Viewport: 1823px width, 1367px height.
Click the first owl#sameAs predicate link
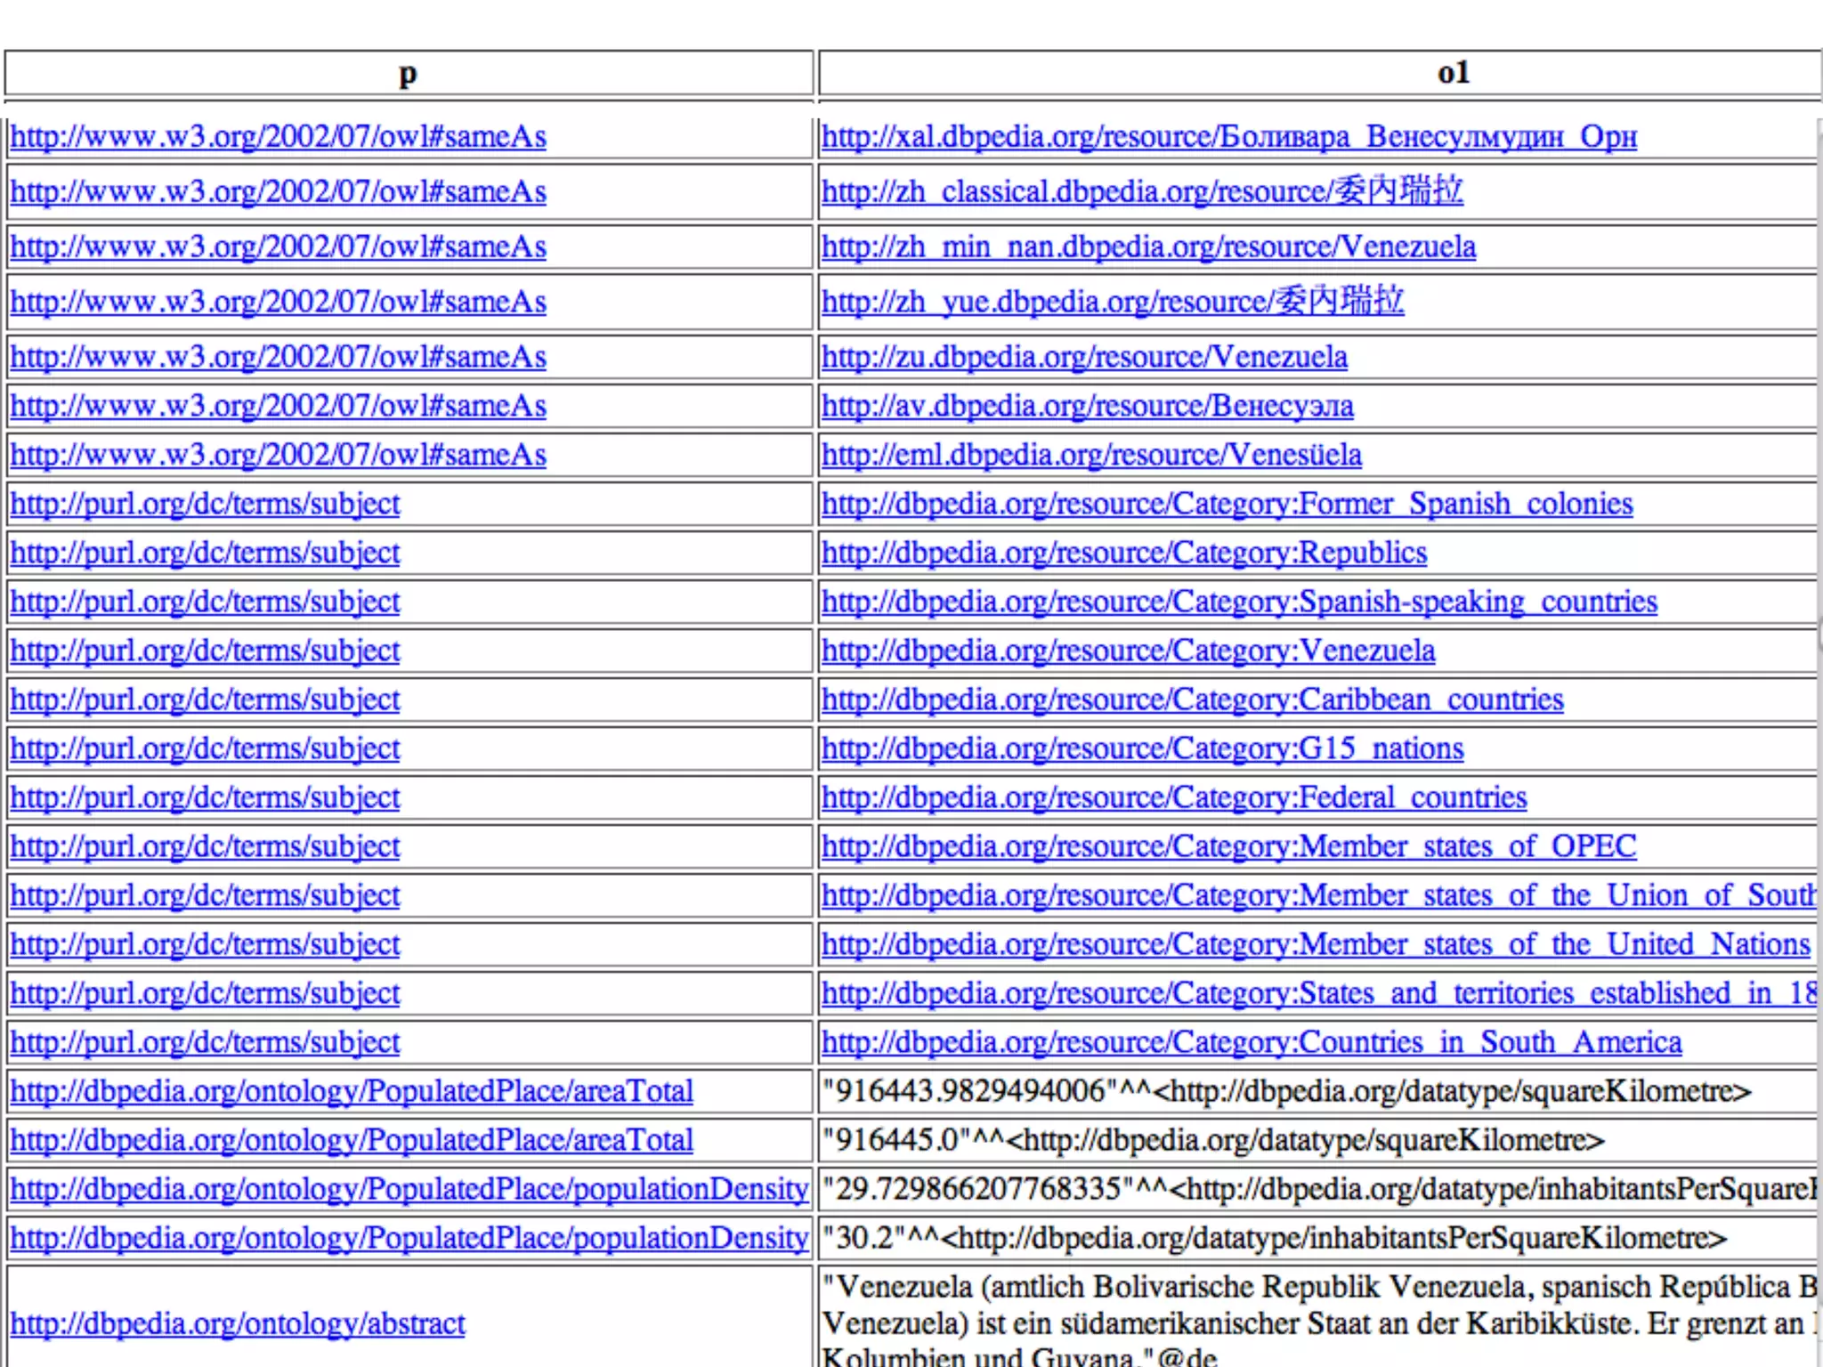pyautogui.click(x=278, y=137)
